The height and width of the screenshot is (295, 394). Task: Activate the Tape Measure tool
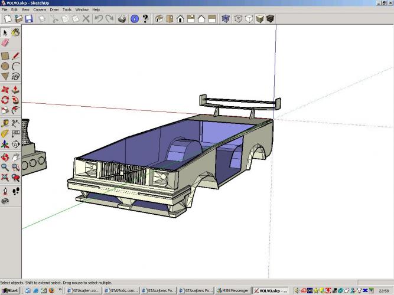coord(5,123)
